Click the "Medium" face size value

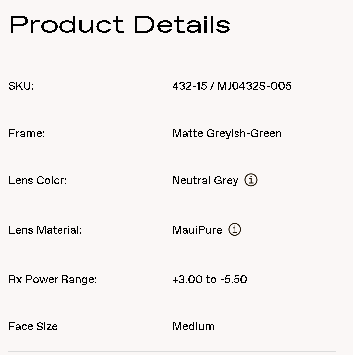[193, 326]
